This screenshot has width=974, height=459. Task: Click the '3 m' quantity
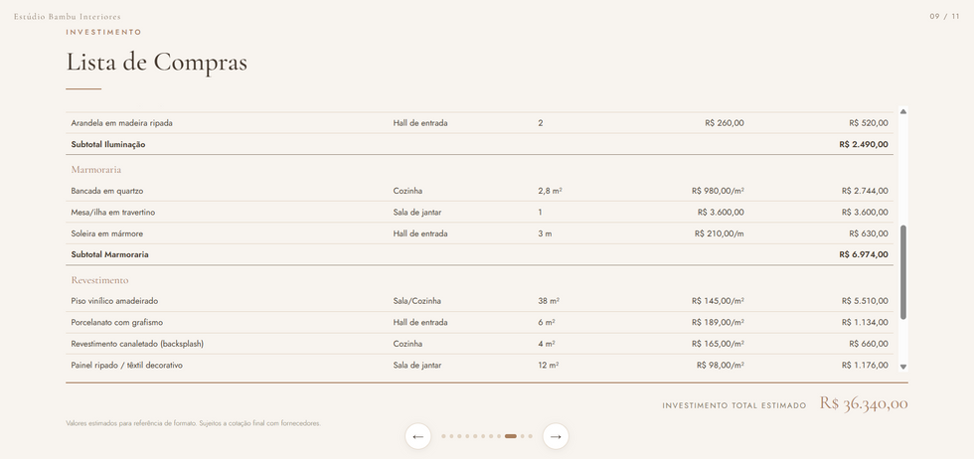coord(545,233)
